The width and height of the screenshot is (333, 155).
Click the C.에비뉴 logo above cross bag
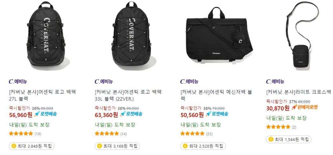click(x=275, y=81)
